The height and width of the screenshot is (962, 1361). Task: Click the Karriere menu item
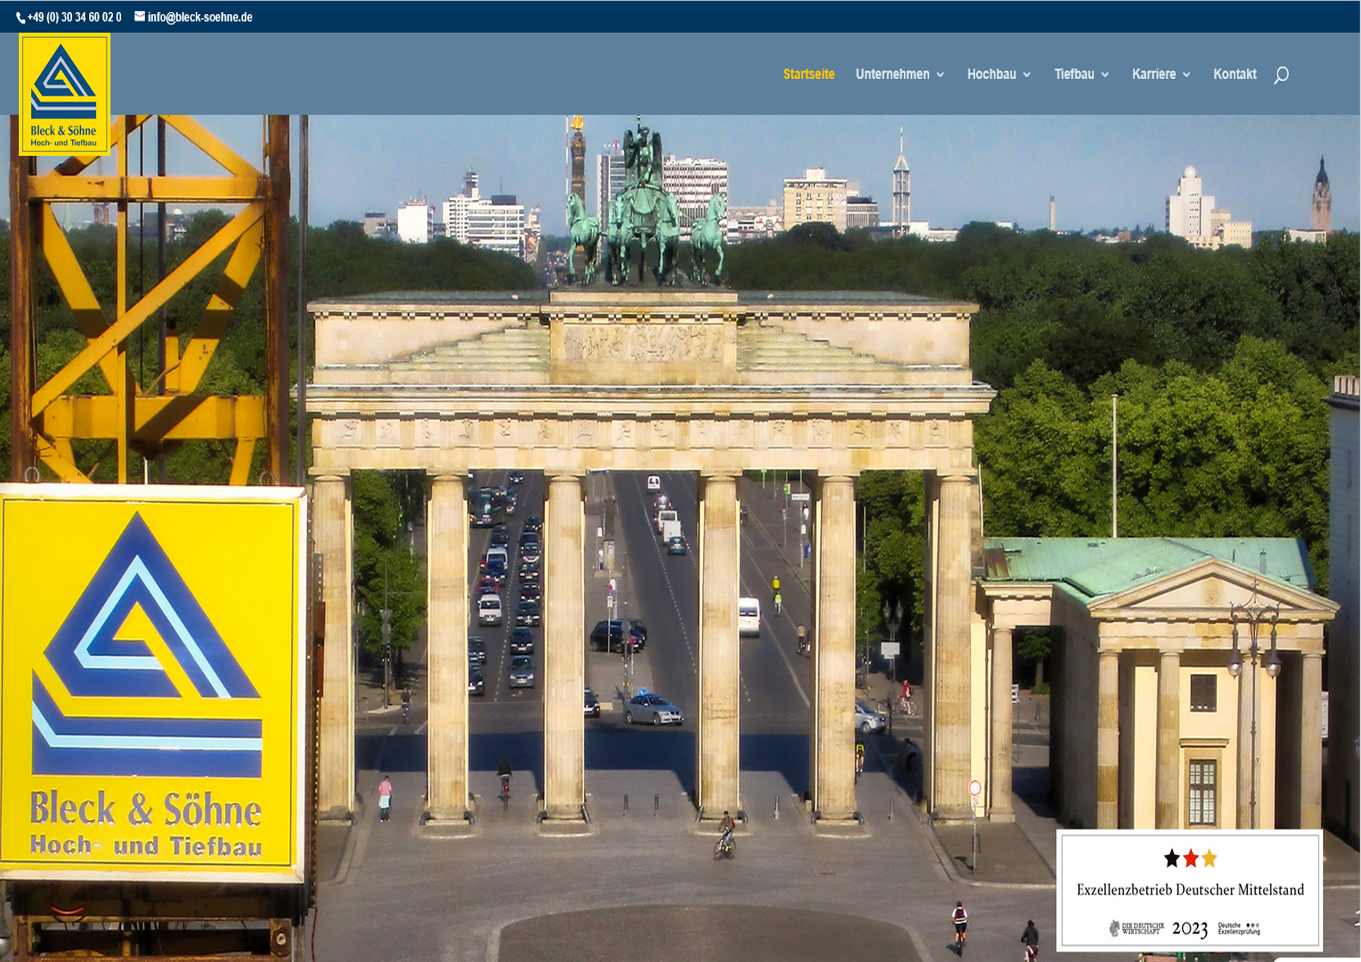[x=1154, y=74]
